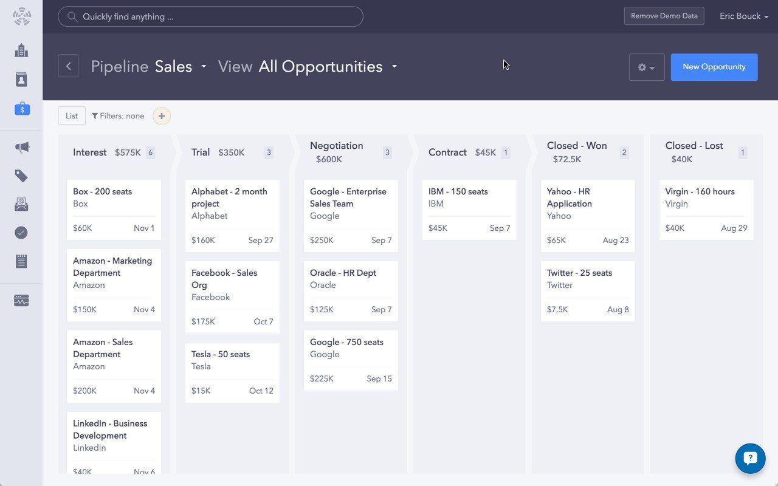Click the app logo in the sidebar

pyautogui.click(x=21, y=16)
